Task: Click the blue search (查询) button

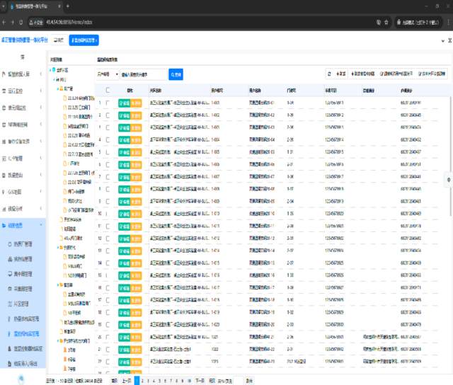Action: (x=176, y=74)
